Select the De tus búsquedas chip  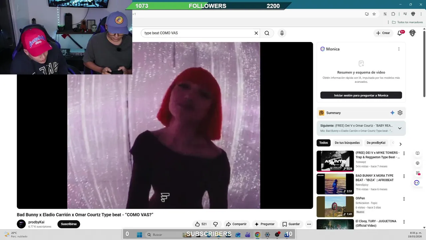click(x=347, y=143)
